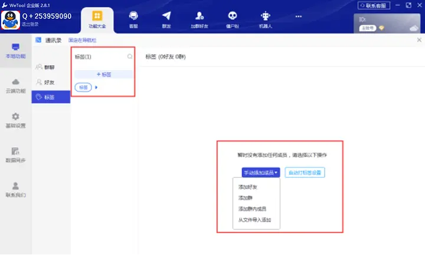Select the 标签 pill tag
Viewport: 425px width, 255px height.
pyautogui.click(x=83, y=87)
